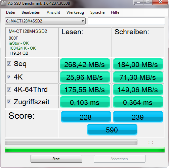Click the AS SSD app icon in title bar
This screenshot has height=168, width=169.
(3, 3)
